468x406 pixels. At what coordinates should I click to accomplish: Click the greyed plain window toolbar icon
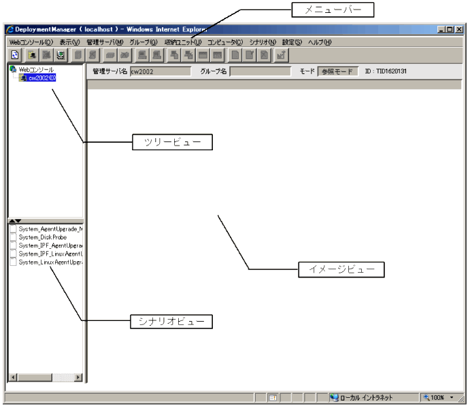[x=203, y=55]
